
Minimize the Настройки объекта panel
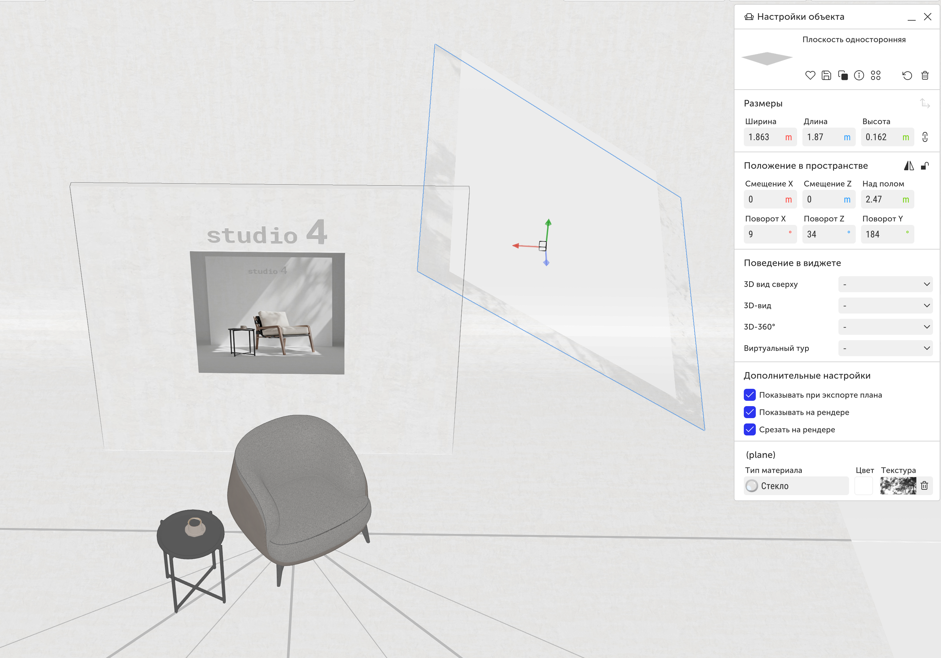click(x=911, y=19)
